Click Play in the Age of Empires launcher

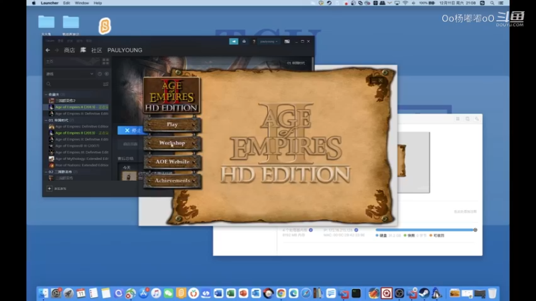172,124
